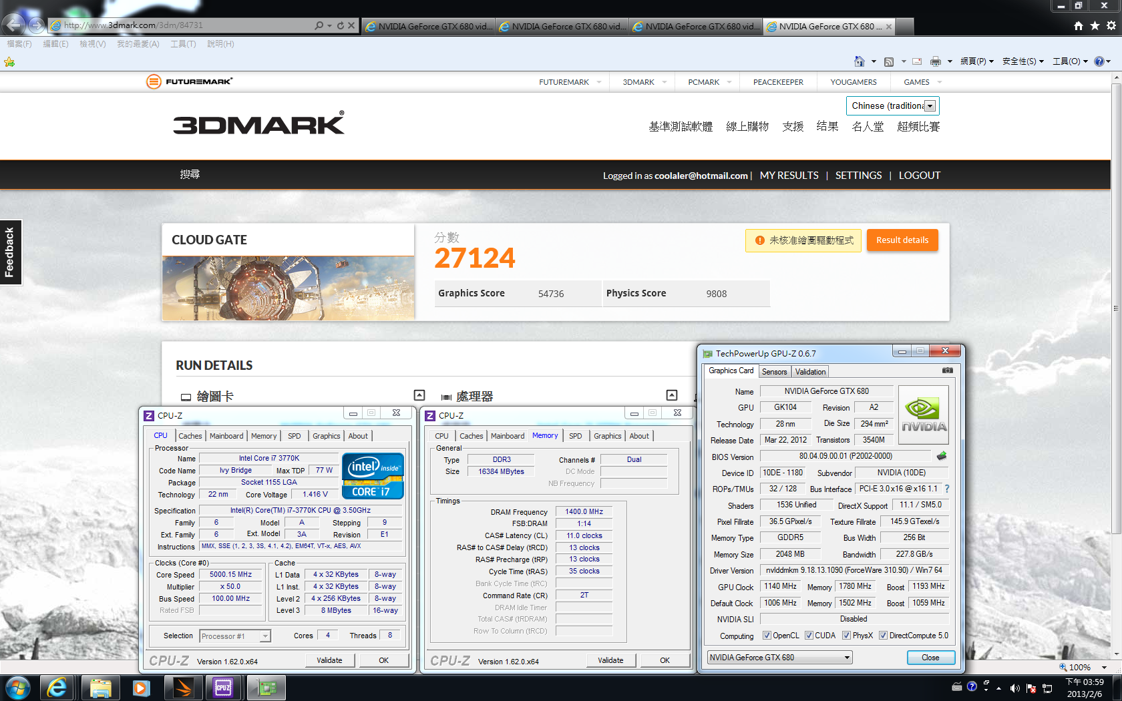Click the MY RESULTS link
This screenshot has height=701, width=1122.
click(x=789, y=176)
